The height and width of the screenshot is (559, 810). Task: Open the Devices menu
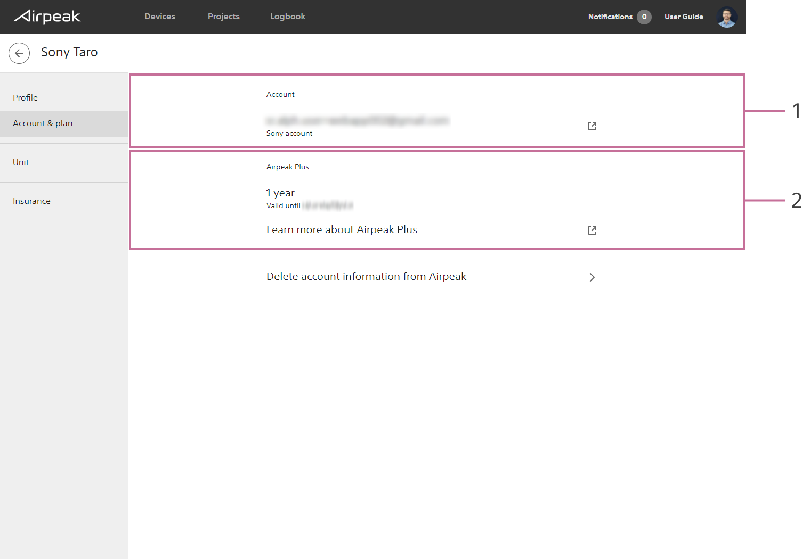160,17
